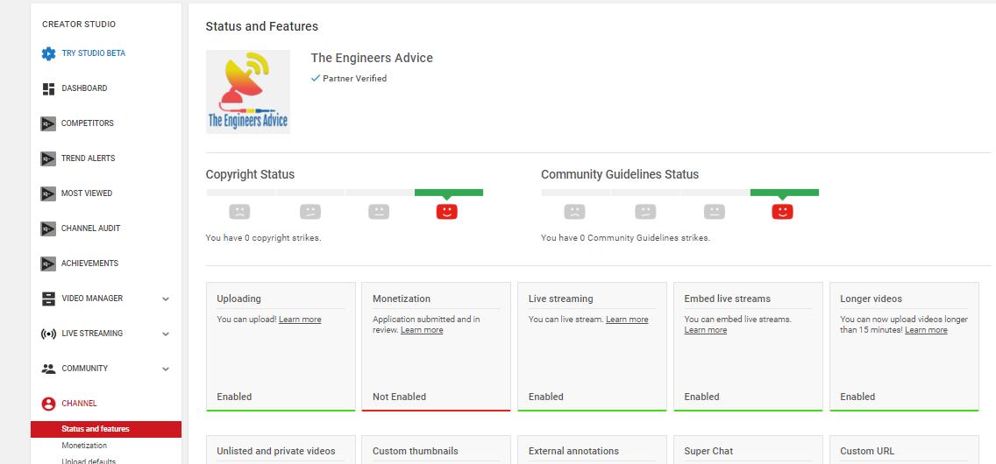
Task: Open ACHIEVEMENTS from the sidebar
Action: tap(89, 263)
